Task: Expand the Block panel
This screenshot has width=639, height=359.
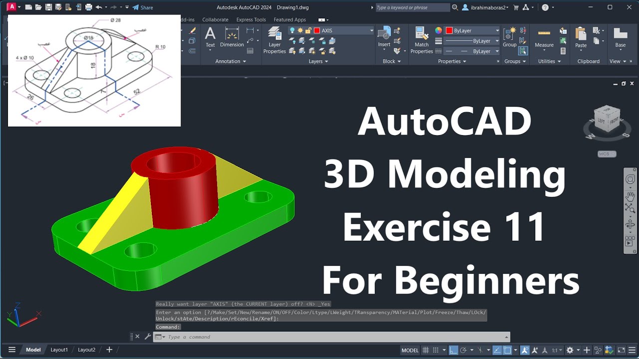Action: 392,61
